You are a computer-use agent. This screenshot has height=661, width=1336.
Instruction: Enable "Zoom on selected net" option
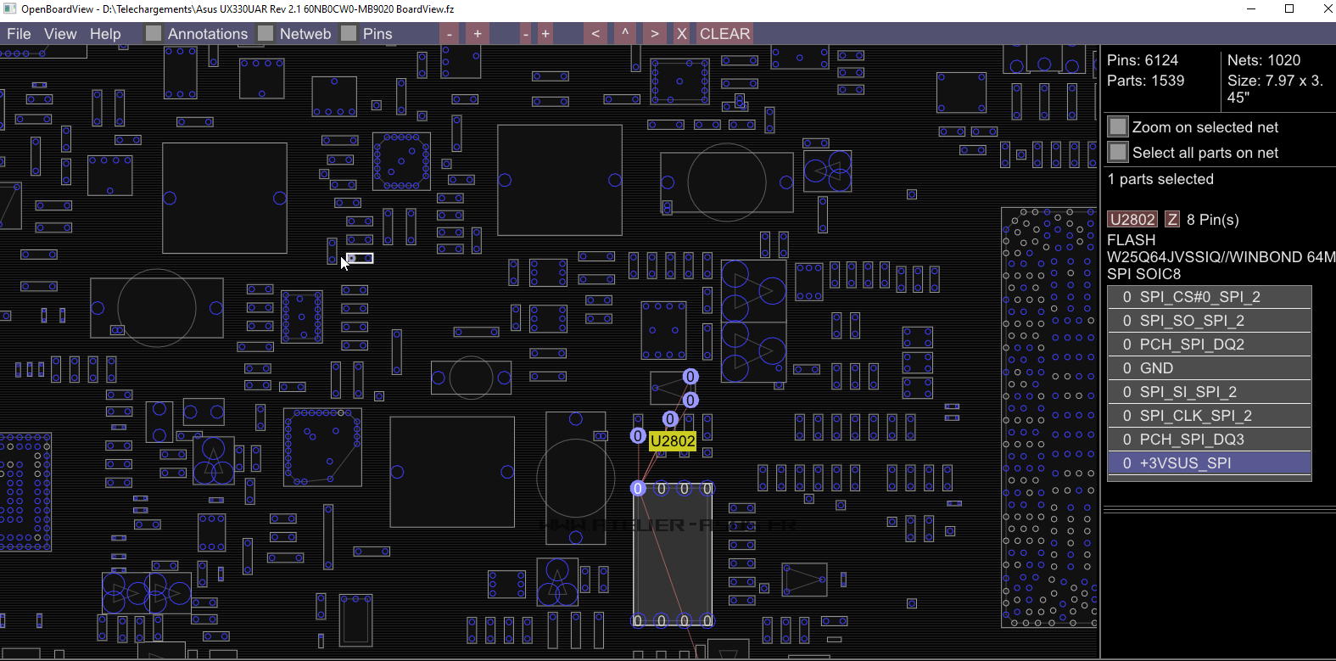(x=1118, y=127)
